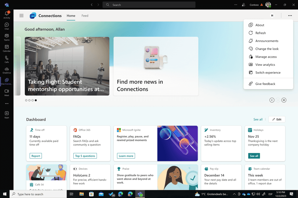Open the Activity feed in Teams sidebar
298x198 pixels.
[7, 15]
